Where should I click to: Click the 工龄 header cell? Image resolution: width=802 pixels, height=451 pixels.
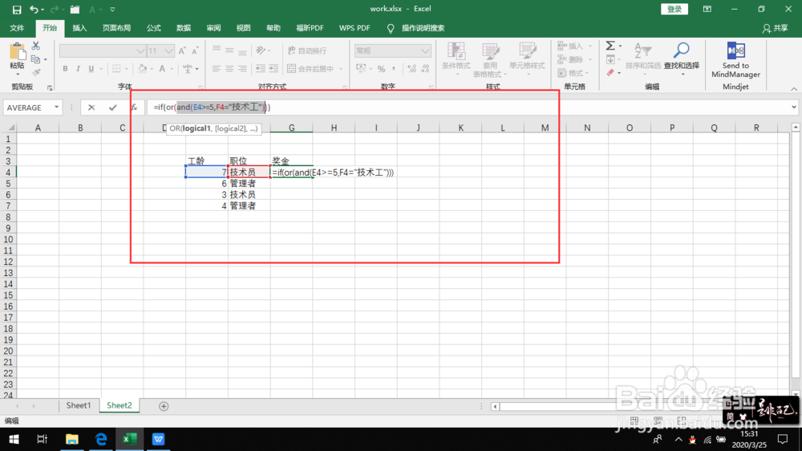[207, 161]
